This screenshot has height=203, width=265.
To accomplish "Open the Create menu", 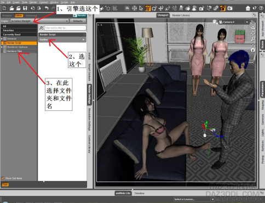I will [x=16, y=2].
